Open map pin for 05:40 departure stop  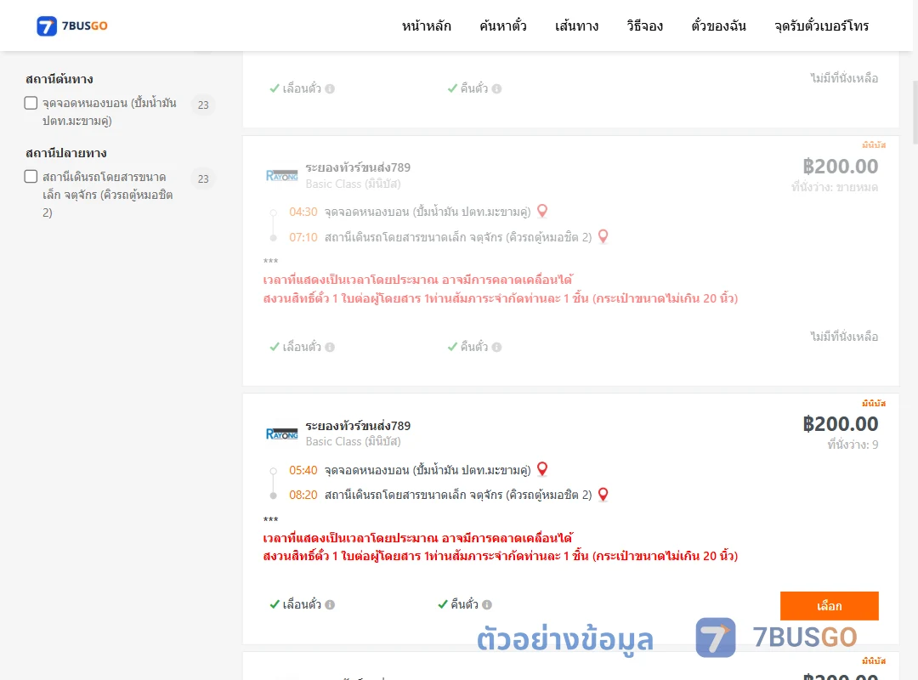pos(542,469)
